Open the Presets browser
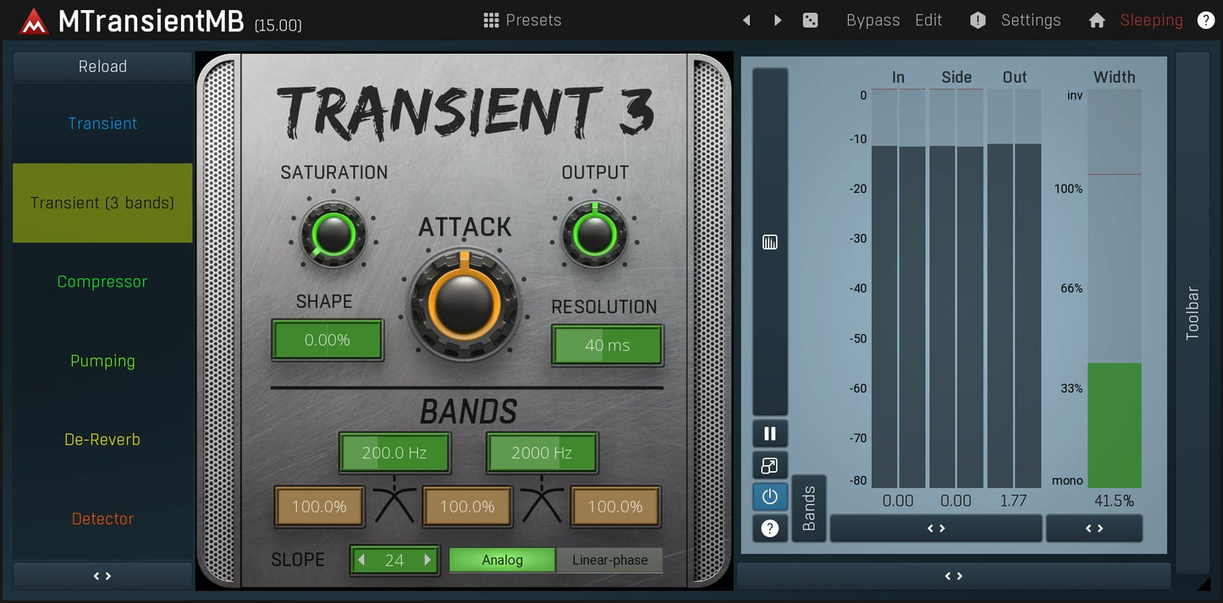This screenshot has width=1223, height=603. point(522,19)
